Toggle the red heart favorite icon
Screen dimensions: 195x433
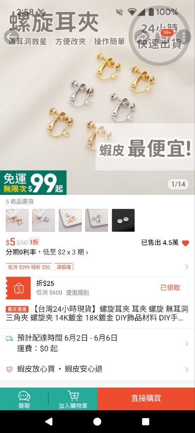186,243
